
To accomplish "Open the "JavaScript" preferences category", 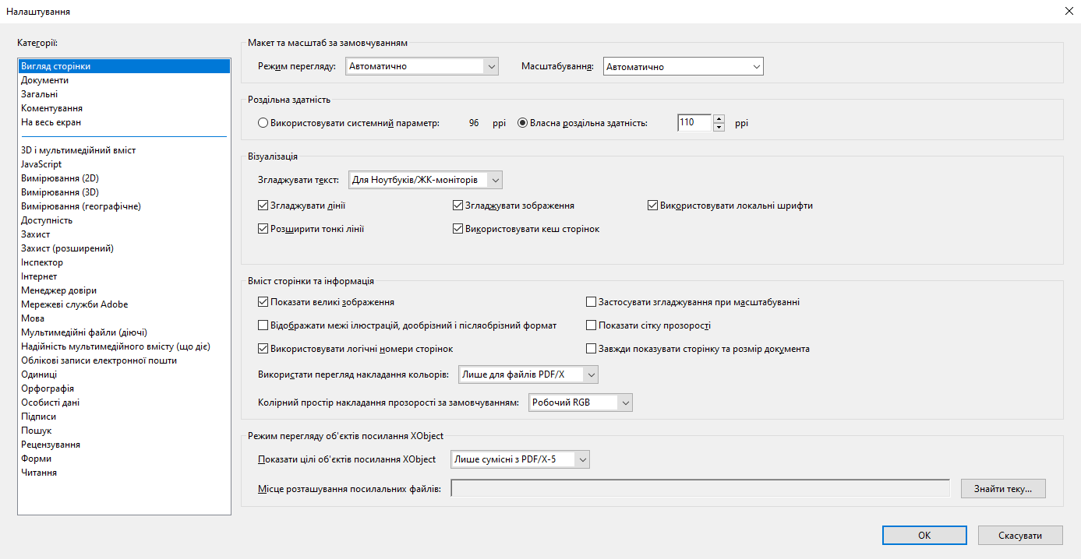I will (x=39, y=163).
